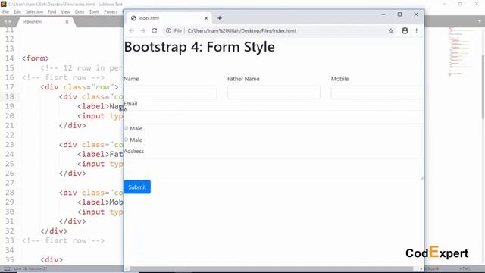Viewport: 485px width, 273px height.
Task: Click Sublime's vertical scrollbar
Action: 483,86
